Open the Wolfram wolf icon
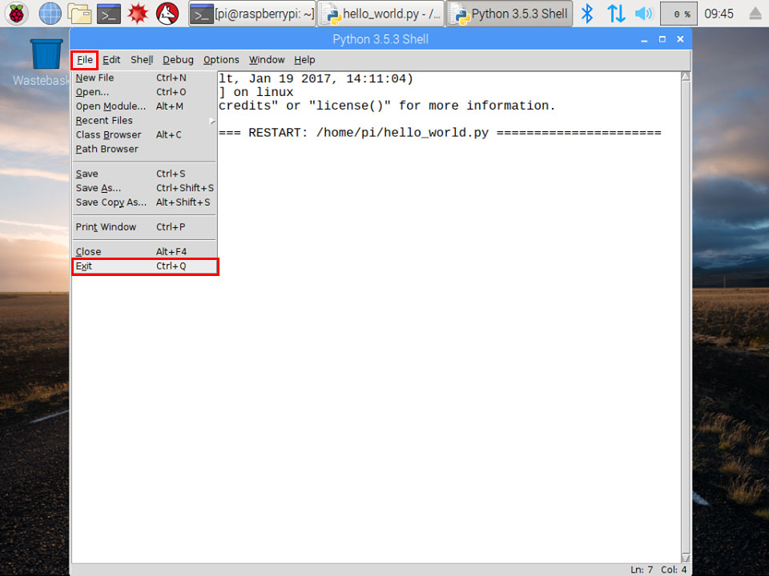This screenshot has height=576, width=769. (167, 14)
